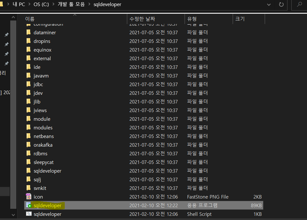Click the external folder icon
This screenshot has height=220, width=307.
[29, 58]
